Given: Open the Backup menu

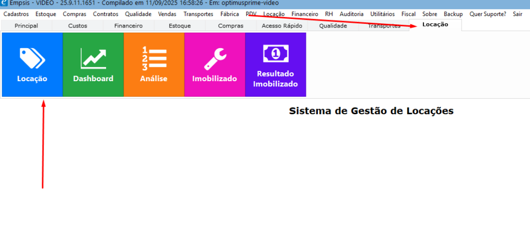Looking at the screenshot, I should click(453, 14).
